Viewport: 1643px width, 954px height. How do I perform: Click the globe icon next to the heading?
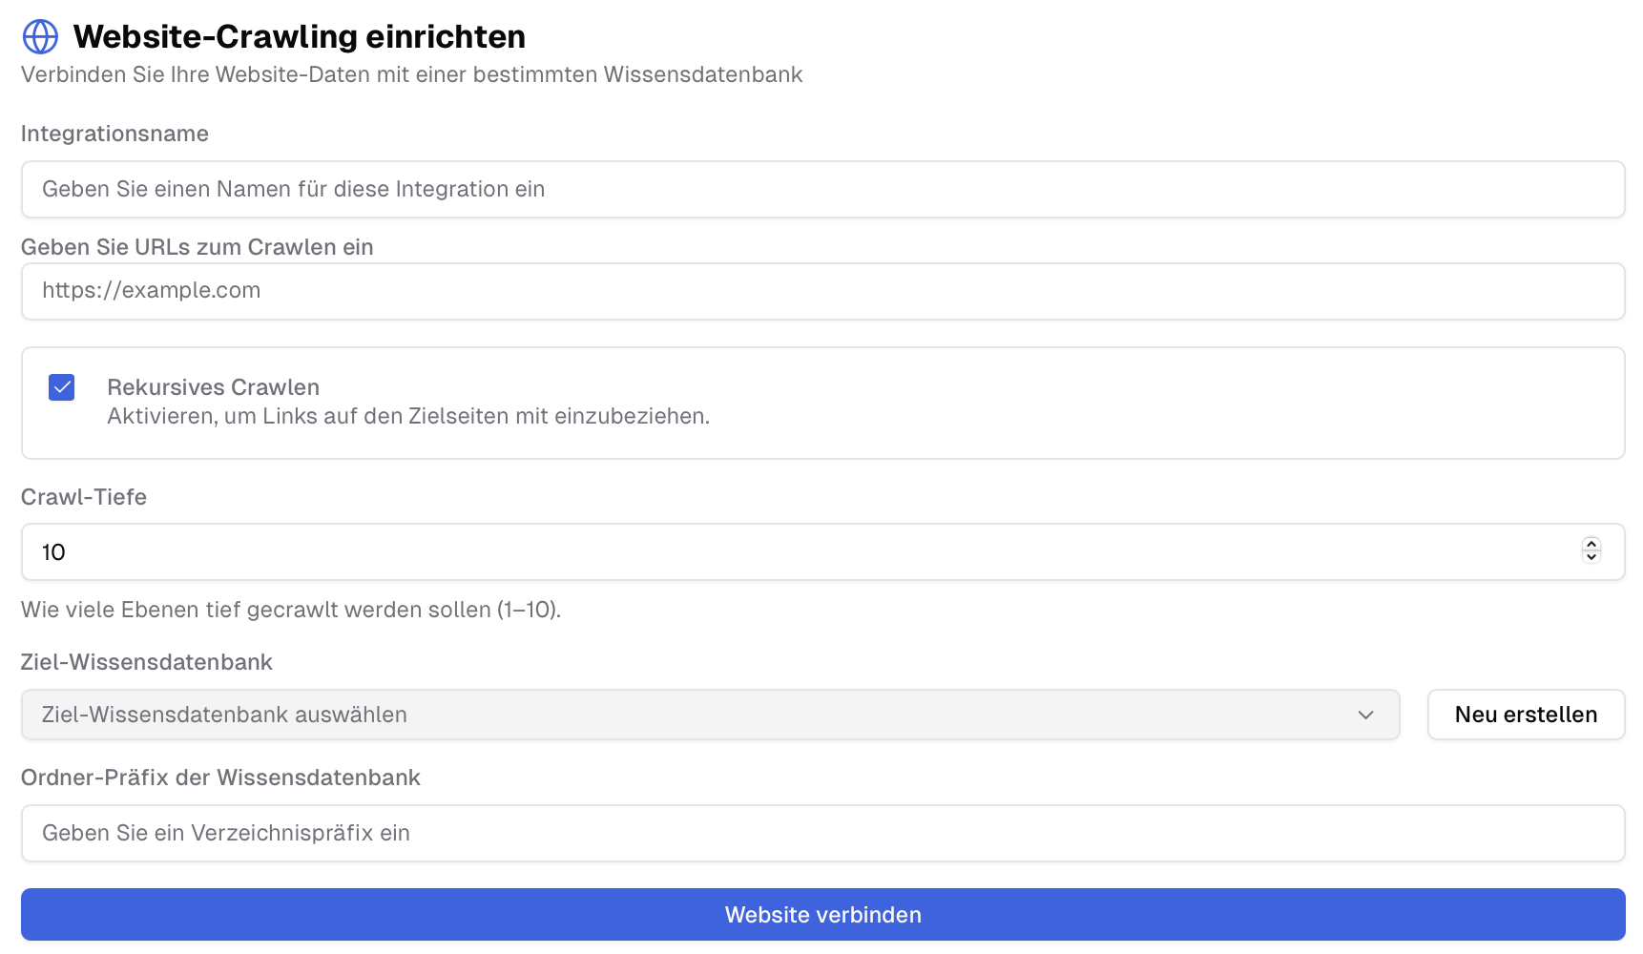pos(39,36)
